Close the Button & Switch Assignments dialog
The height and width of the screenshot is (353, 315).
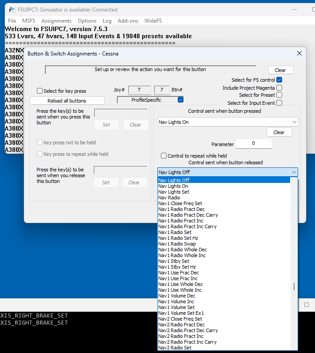299,53
